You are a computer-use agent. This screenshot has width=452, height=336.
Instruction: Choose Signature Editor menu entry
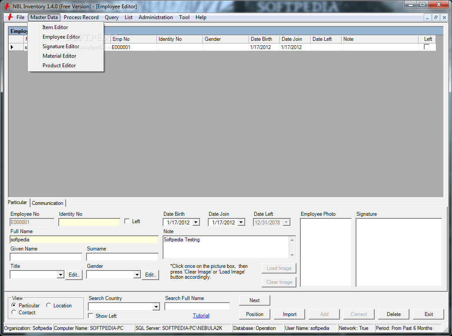(66, 46)
